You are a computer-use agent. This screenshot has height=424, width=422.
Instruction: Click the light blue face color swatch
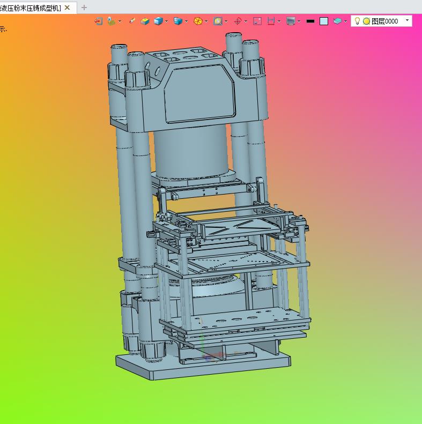tap(324, 21)
